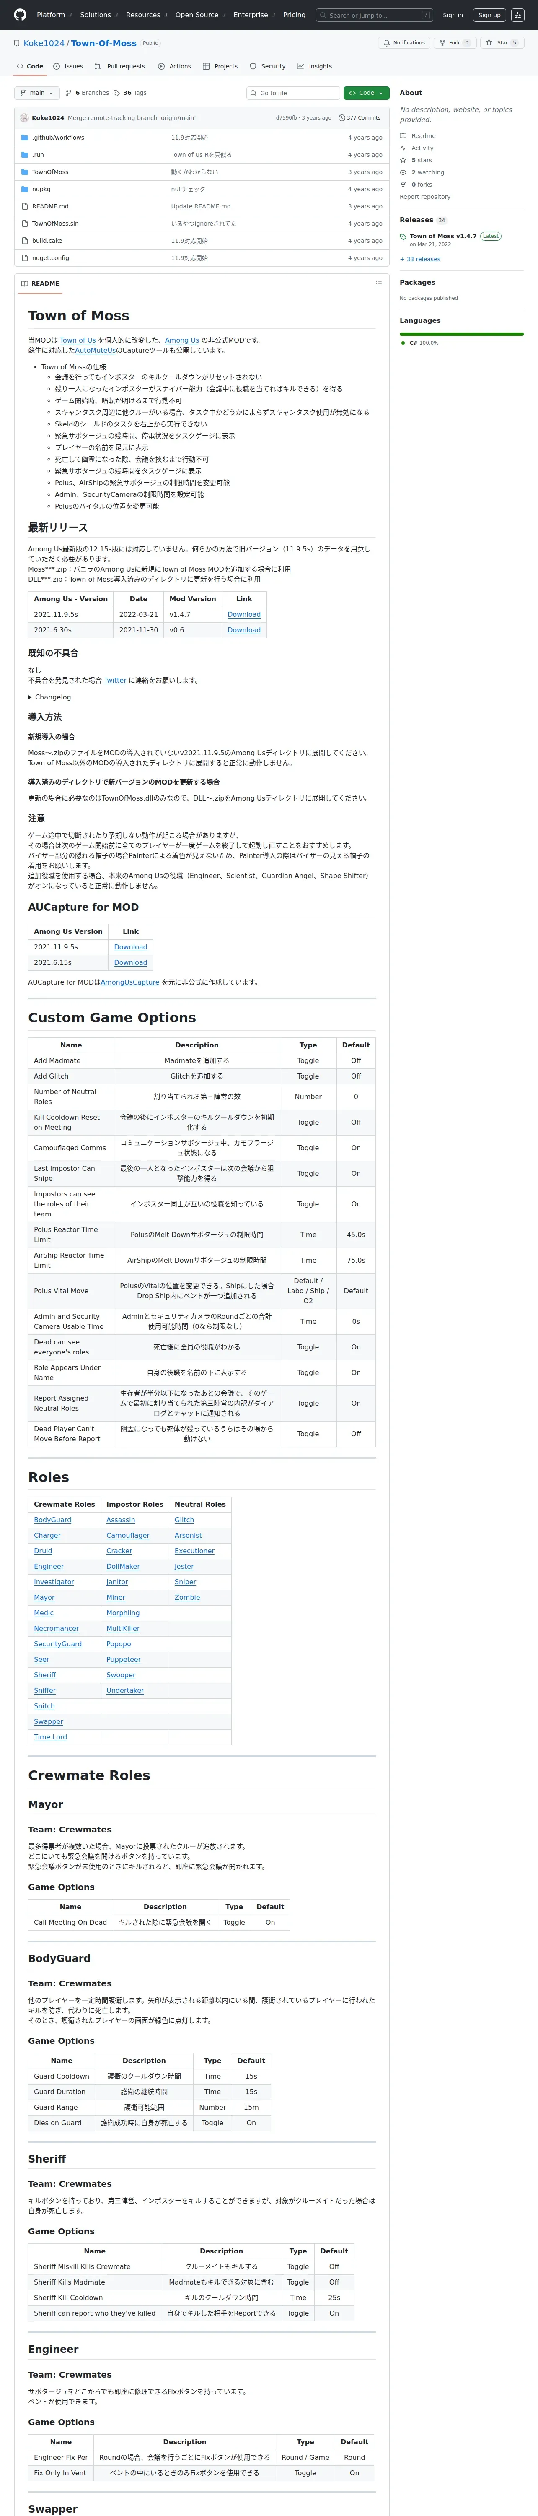Switch to the Security tab
Image resolution: width=538 pixels, height=2516 pixels.
click(x=268, y=66)
